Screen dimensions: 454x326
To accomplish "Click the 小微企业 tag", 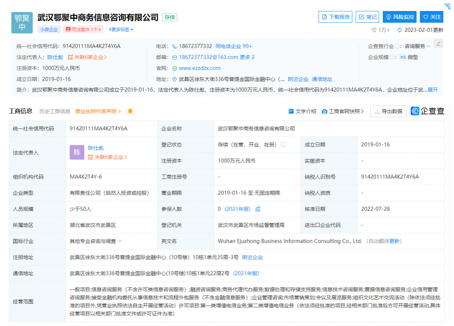I will coord(49,30).
